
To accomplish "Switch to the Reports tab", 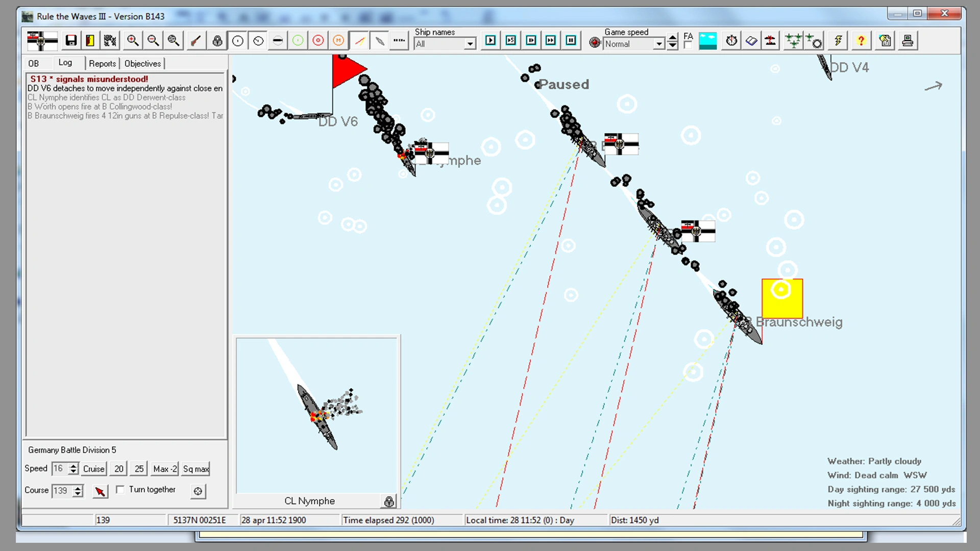I will [x=102, y=63].
